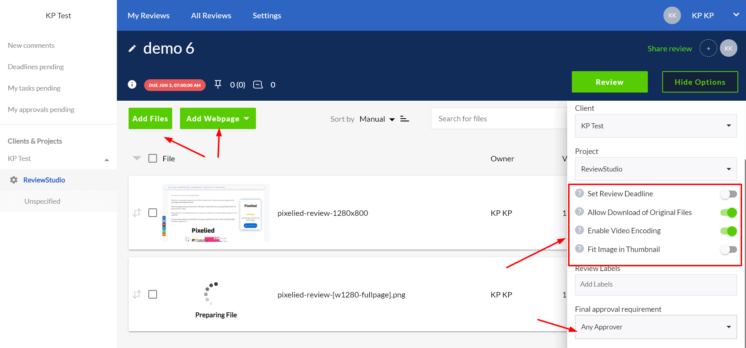Image resolution: width=746 pixels, height=348 pixels.
Task: Click the Search for files field
Action: [499, 119]
